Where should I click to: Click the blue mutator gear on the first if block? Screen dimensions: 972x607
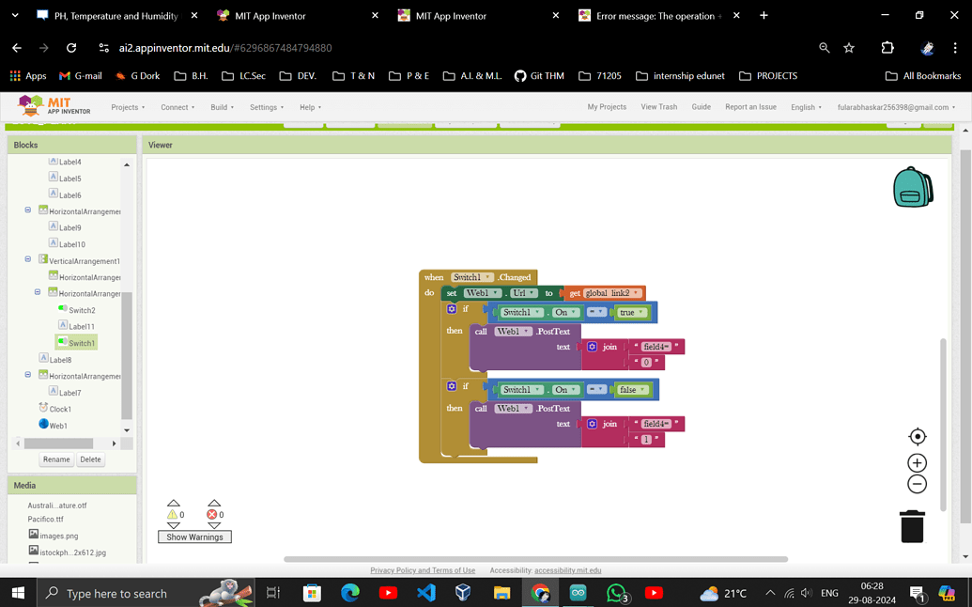452,311
